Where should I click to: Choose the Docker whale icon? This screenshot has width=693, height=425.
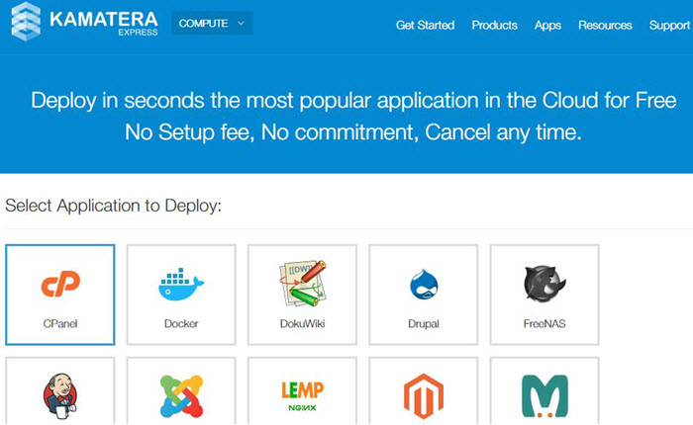[x=181, y=286]
